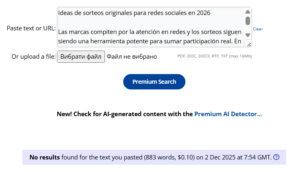Click the textarea scrollbar down arrow

pyautogui.click(x=248, y=35)
